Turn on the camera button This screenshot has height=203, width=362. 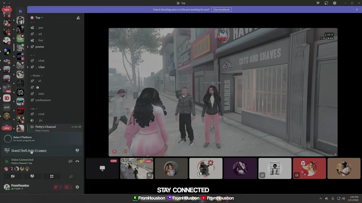(13, 176)
